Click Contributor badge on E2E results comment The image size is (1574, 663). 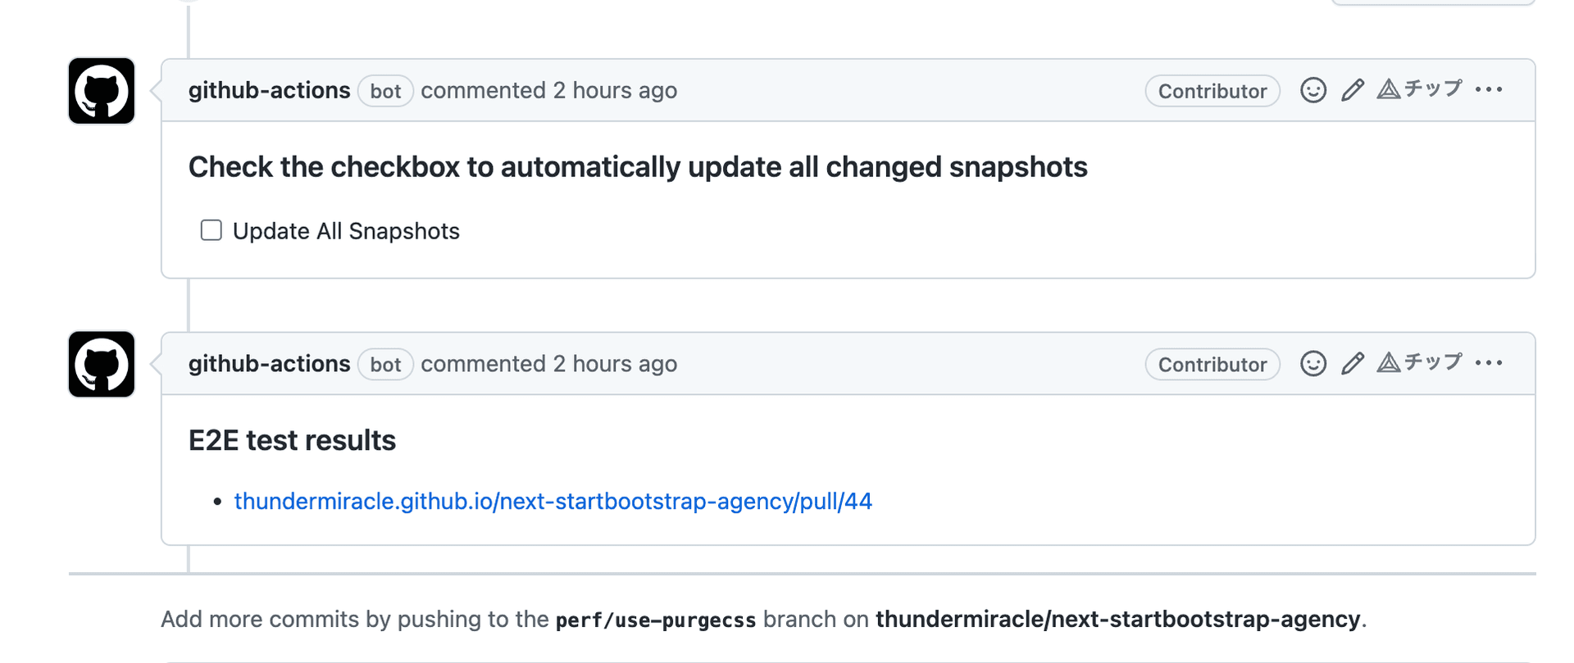click(x=1212, y=365)
